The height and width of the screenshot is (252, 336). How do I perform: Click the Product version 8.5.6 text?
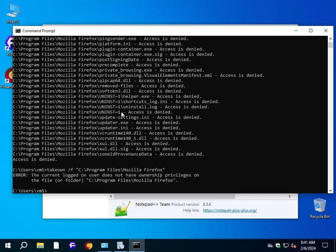click(191, 204)
